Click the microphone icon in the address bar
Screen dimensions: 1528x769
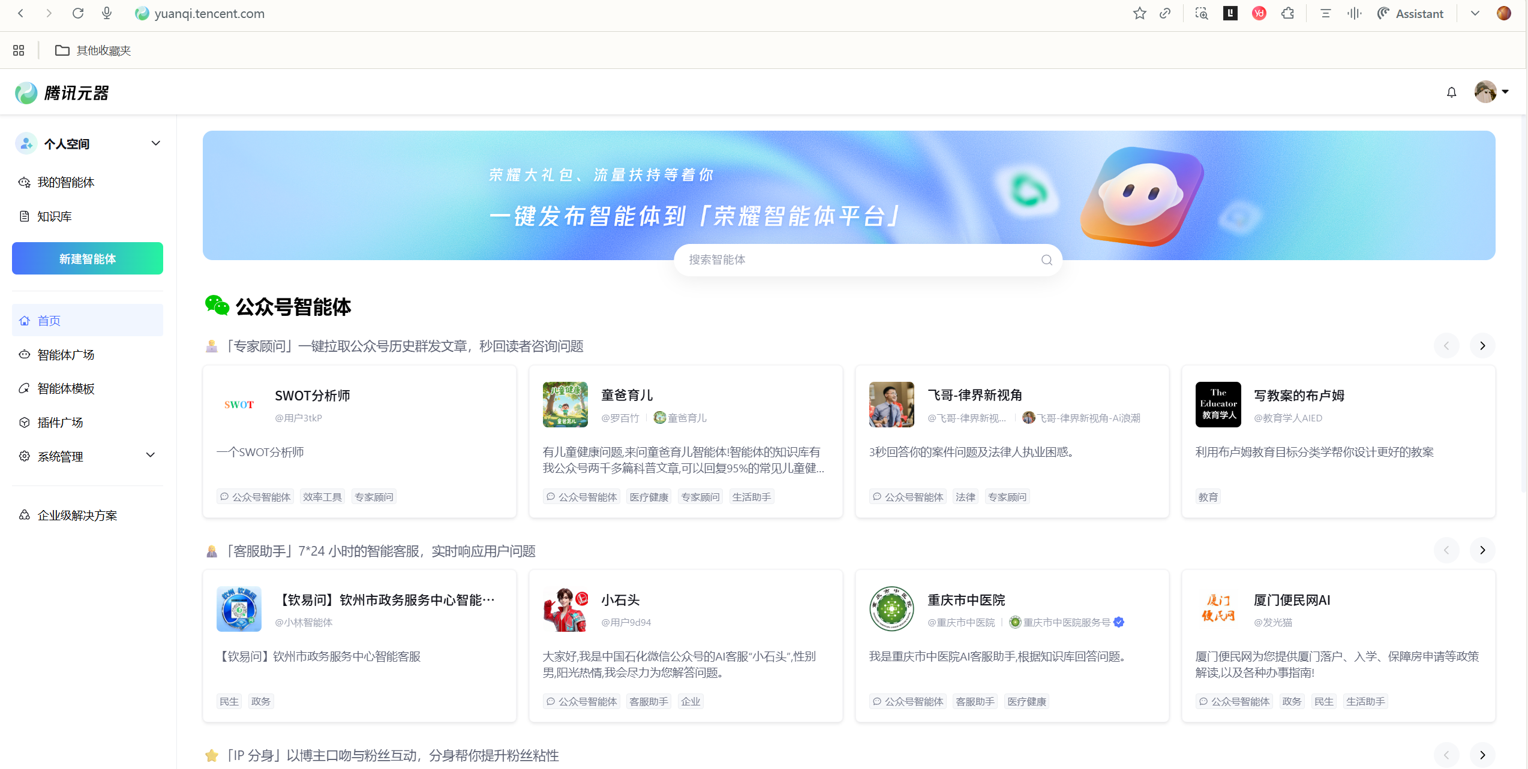point(106,13)
